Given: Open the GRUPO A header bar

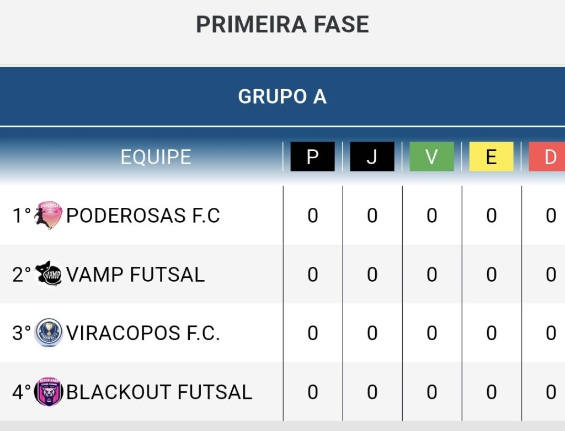Looking at the screenshot, I should [282, 96].
